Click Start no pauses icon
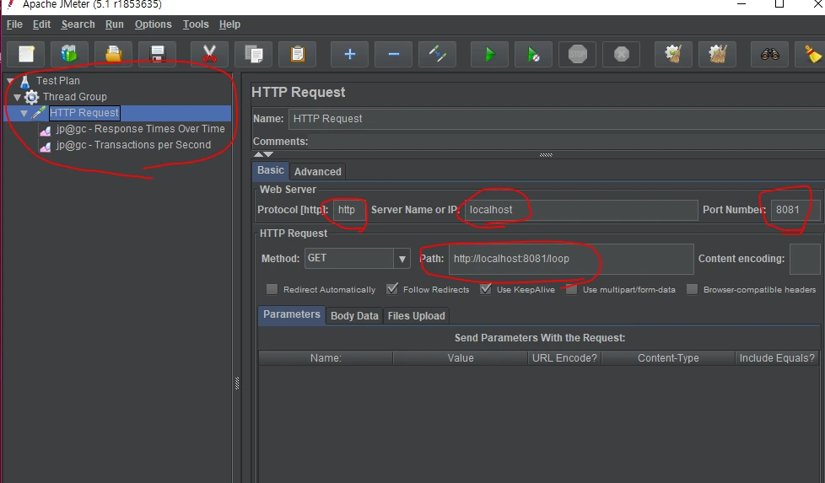The image size is (825, 483). 533,54
